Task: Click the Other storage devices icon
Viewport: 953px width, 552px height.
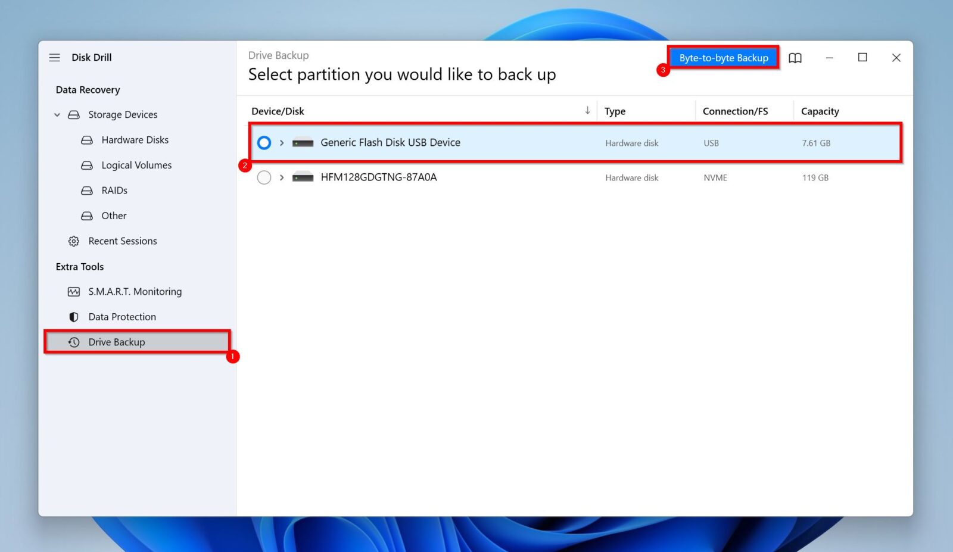Action: (87, 216)
